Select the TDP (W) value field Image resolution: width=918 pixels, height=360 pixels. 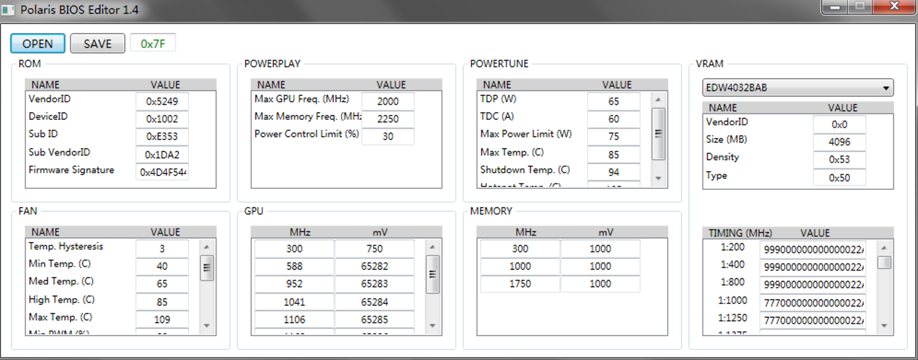tap(613, 101)
